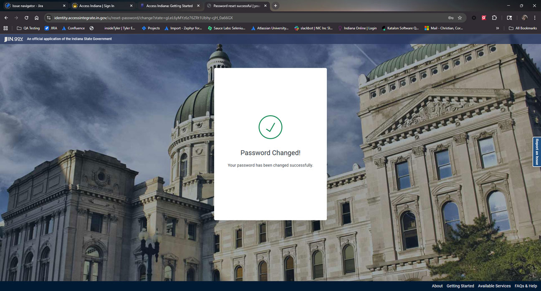541x291 pixels.
Task: Reload the current page
Action: 26,18
